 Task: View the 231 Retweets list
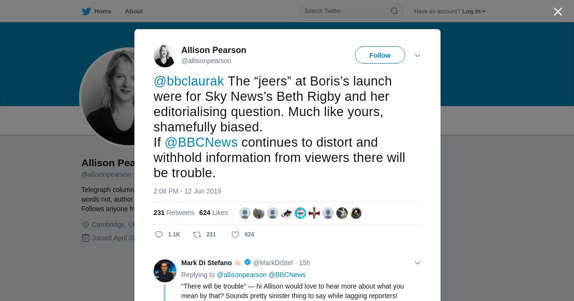tap(174, 213)
